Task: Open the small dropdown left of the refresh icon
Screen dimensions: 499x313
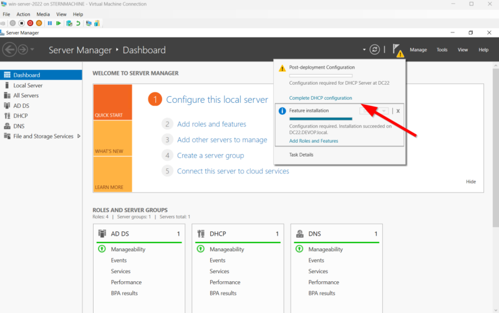Action: [364, 50]
